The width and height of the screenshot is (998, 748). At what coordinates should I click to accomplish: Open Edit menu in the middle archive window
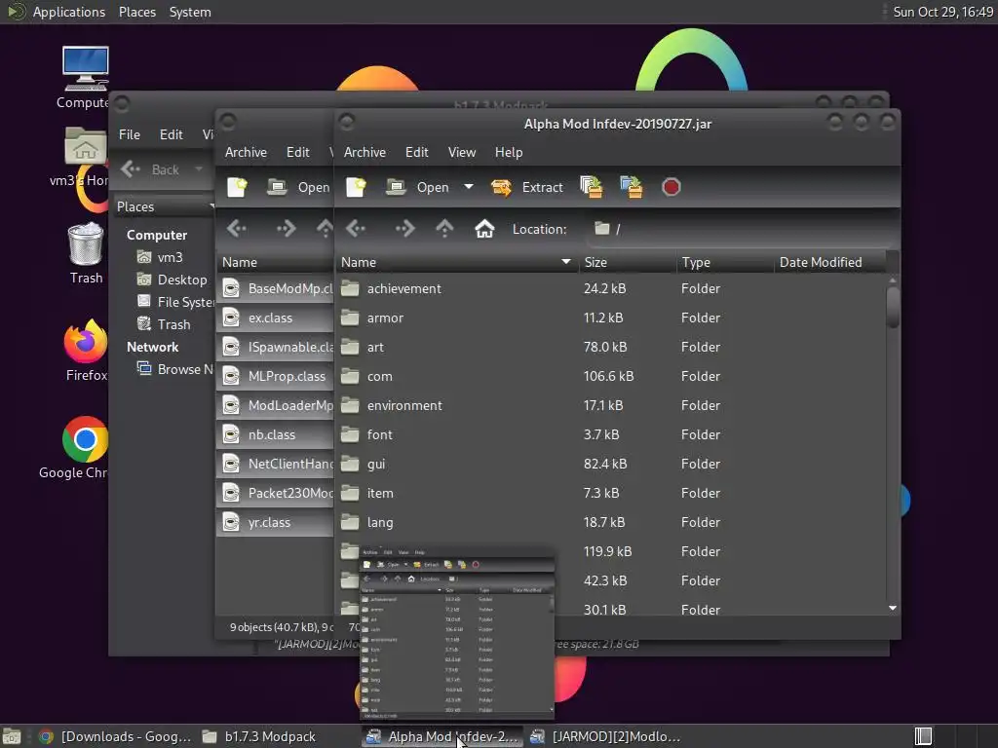click(x=298, y=152)
